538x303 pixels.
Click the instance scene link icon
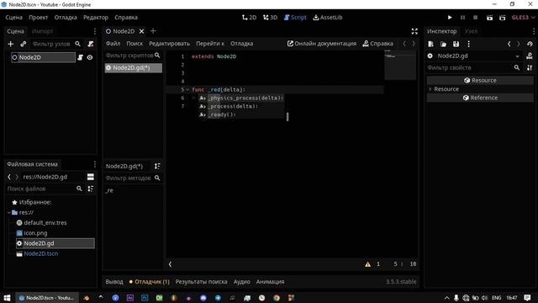tap(23, 44)
